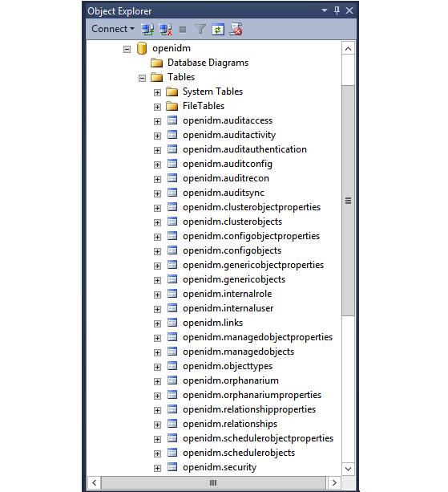Click the openidm.genericobjectproperties table icon
Viewport: 448px width, 492px height.
coord(172,265)
